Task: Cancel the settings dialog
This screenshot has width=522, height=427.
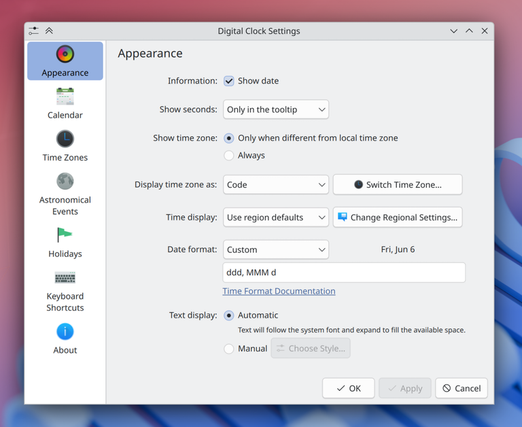Action: [x=462, y=388]
